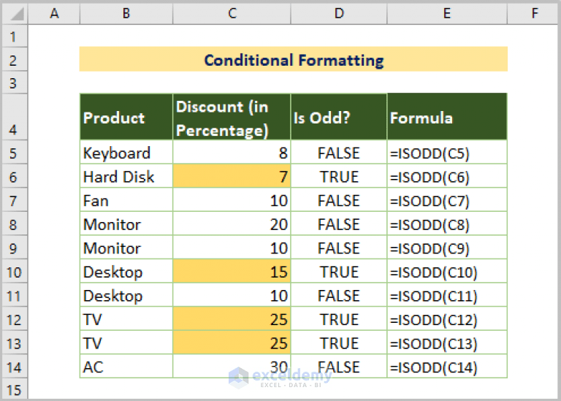The image size is (561, 401).
Task: Click the discount value 10 in row 11
Action: coord(232,296)
